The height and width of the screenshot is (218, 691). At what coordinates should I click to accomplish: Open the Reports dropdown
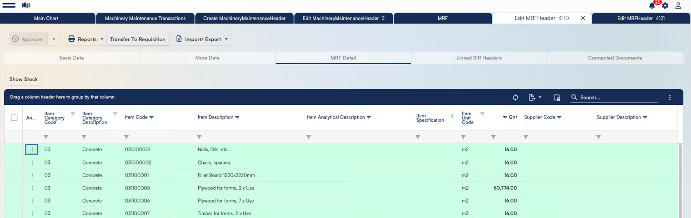(x=86, y=40)
